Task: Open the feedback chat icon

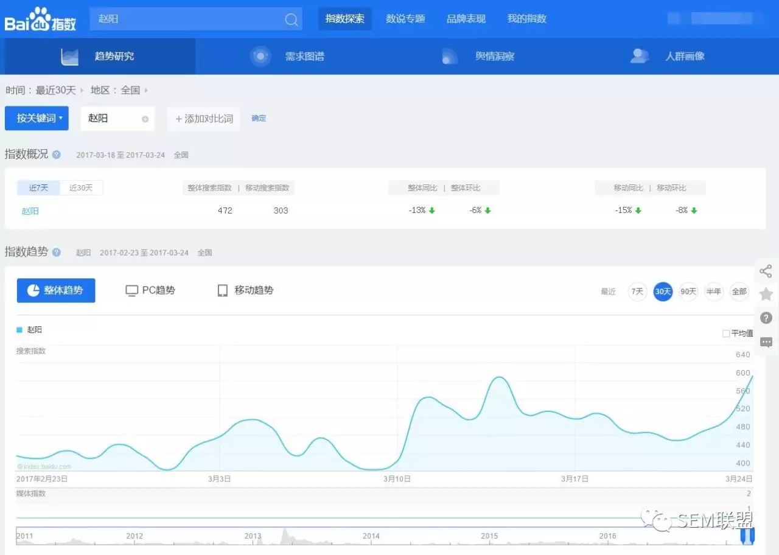Action: 766,342
